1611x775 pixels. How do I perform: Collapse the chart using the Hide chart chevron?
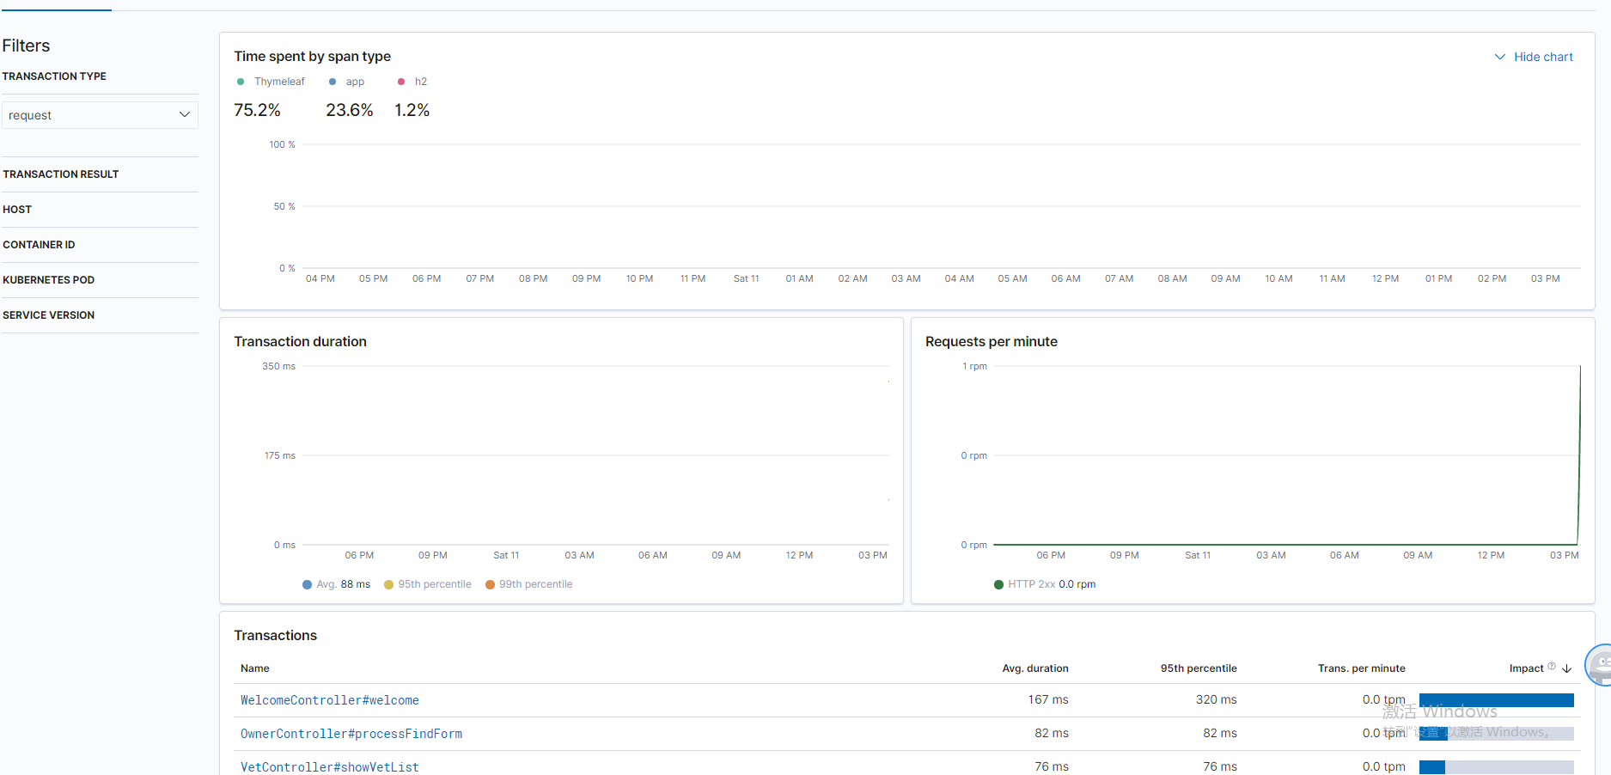coord(1500,57)
